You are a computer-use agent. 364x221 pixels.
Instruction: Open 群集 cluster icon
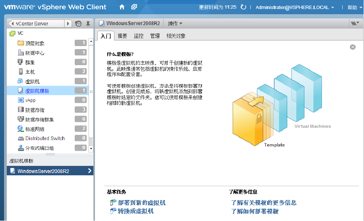tap(20, 62)
